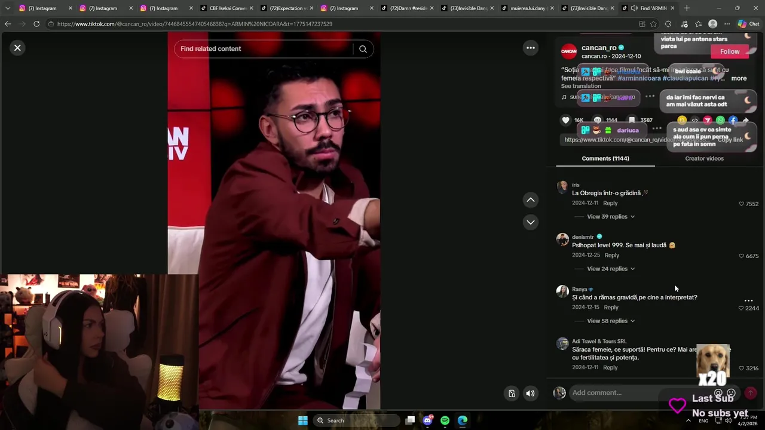Expand View 58 replies under Ranya
Screen dimensions: 765x430
tap(611, 321)
